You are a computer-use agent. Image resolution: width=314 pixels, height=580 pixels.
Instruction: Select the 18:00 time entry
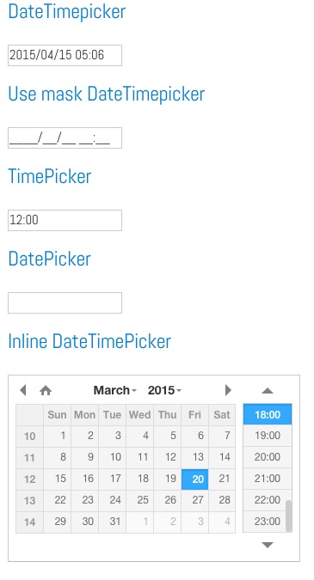(x=268, y=414)
